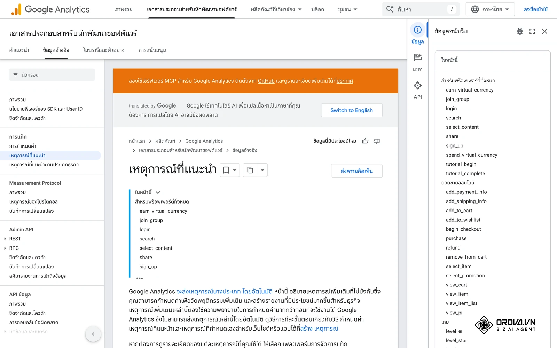Open the GitHub link in banner

266,81
